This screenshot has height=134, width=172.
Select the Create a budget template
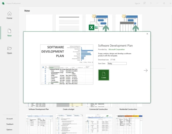[x=69, y=109]
